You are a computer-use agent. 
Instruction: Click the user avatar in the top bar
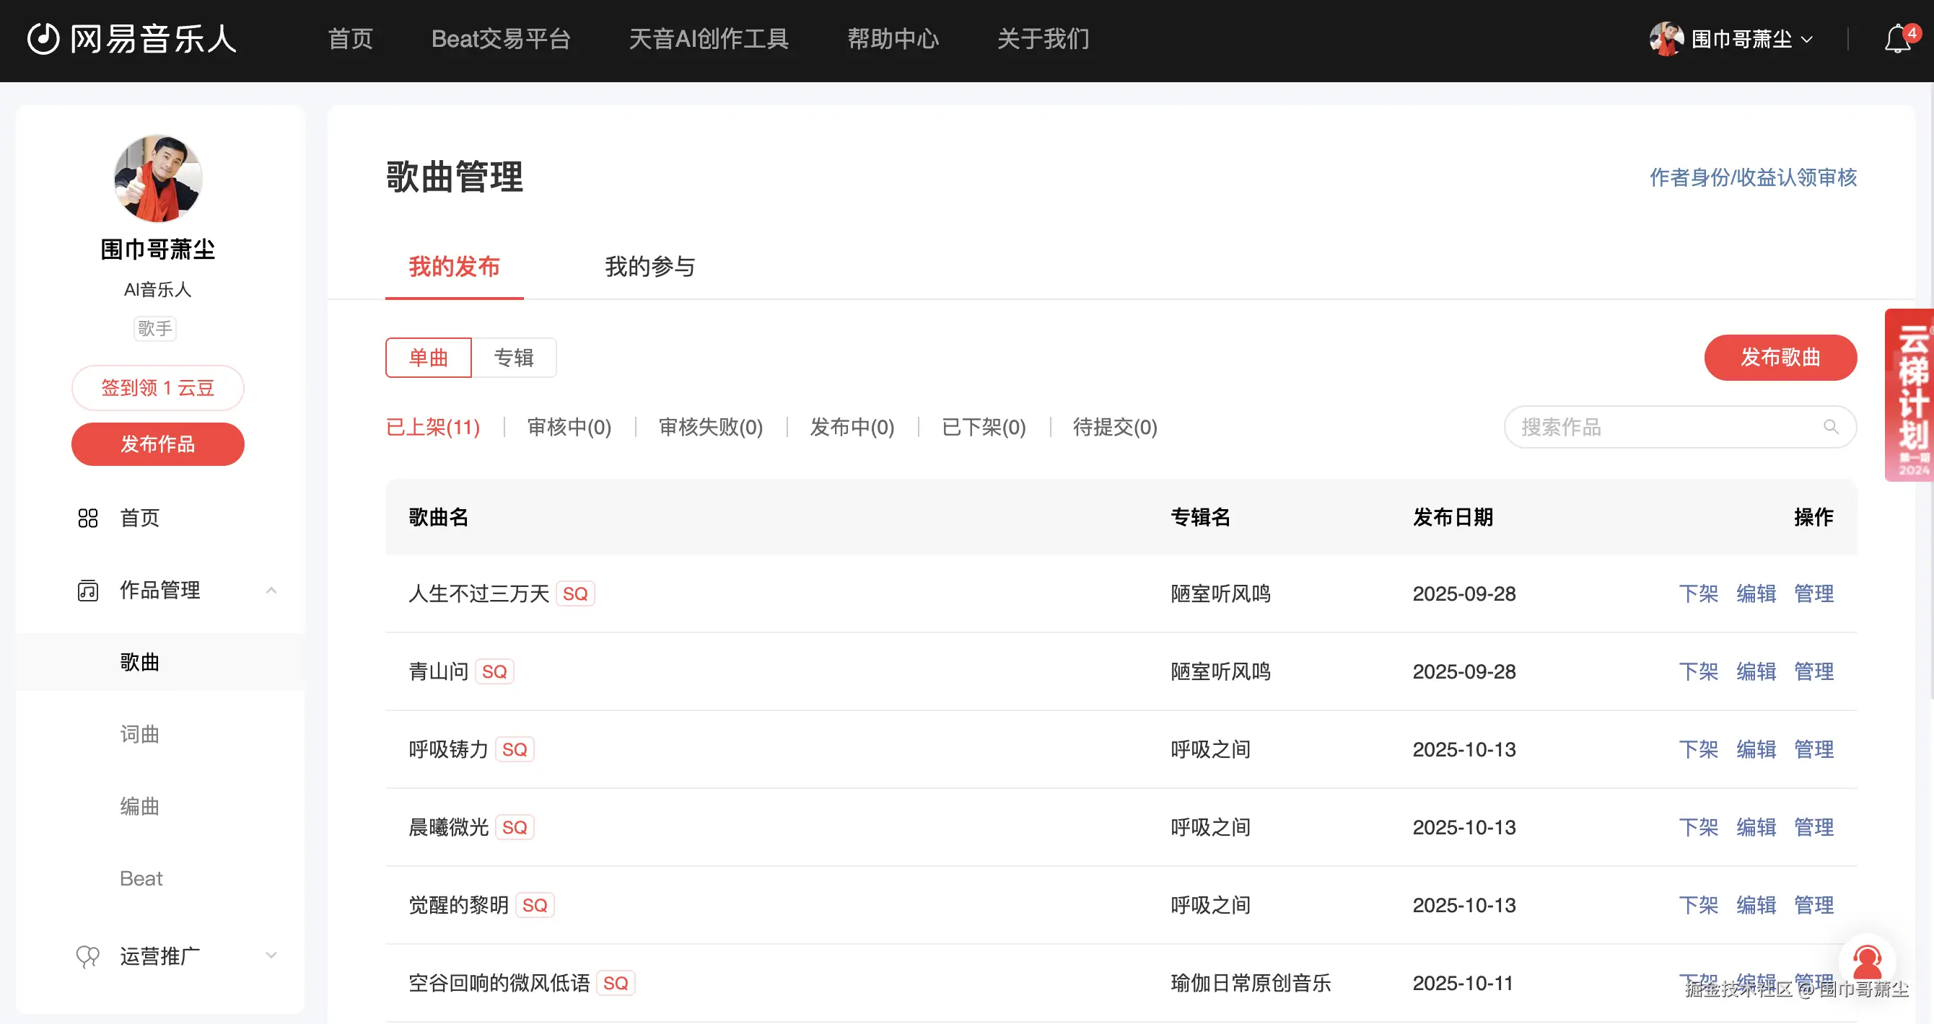[x=1666, y=40]
